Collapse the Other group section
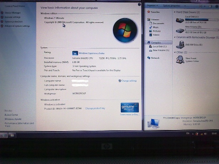 click(x=174, y=52)
